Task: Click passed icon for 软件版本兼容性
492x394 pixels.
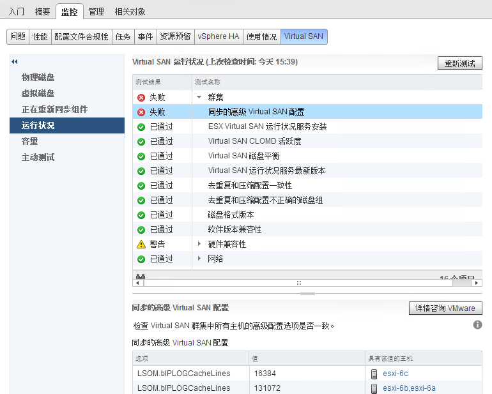Action: pos(141,230)
